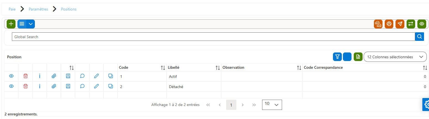
Task: Expand the blue list view chevron
Action: tap(31, 24)
